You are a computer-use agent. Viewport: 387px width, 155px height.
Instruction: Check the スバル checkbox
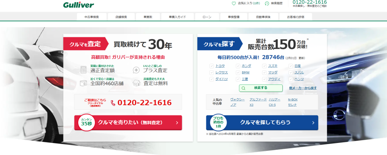click(x=291, y=72)
